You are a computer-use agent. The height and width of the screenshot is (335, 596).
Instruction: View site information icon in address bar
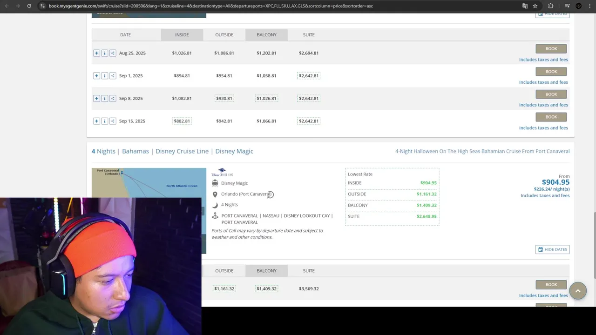pos(42,6)
